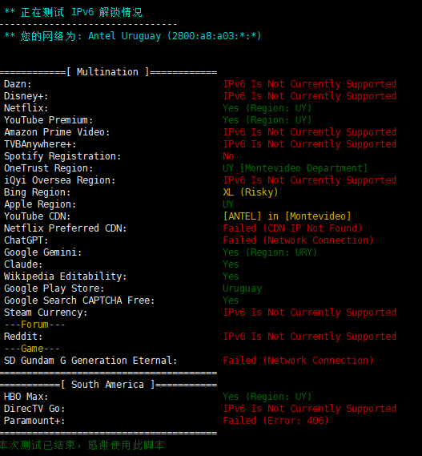Image resolution: width=422 pixels, height=456 pixels.
Task: Click the '---Game---' section header
Action: (x=32, y=349)
